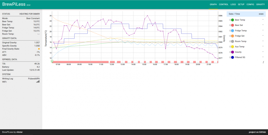Toggle Beer Temp line visibility

coord(231,20)
